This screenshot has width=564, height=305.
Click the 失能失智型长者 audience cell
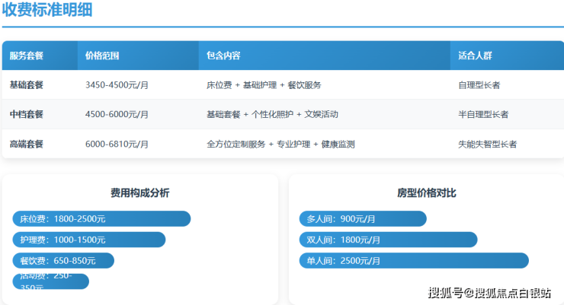coord(487,144)
